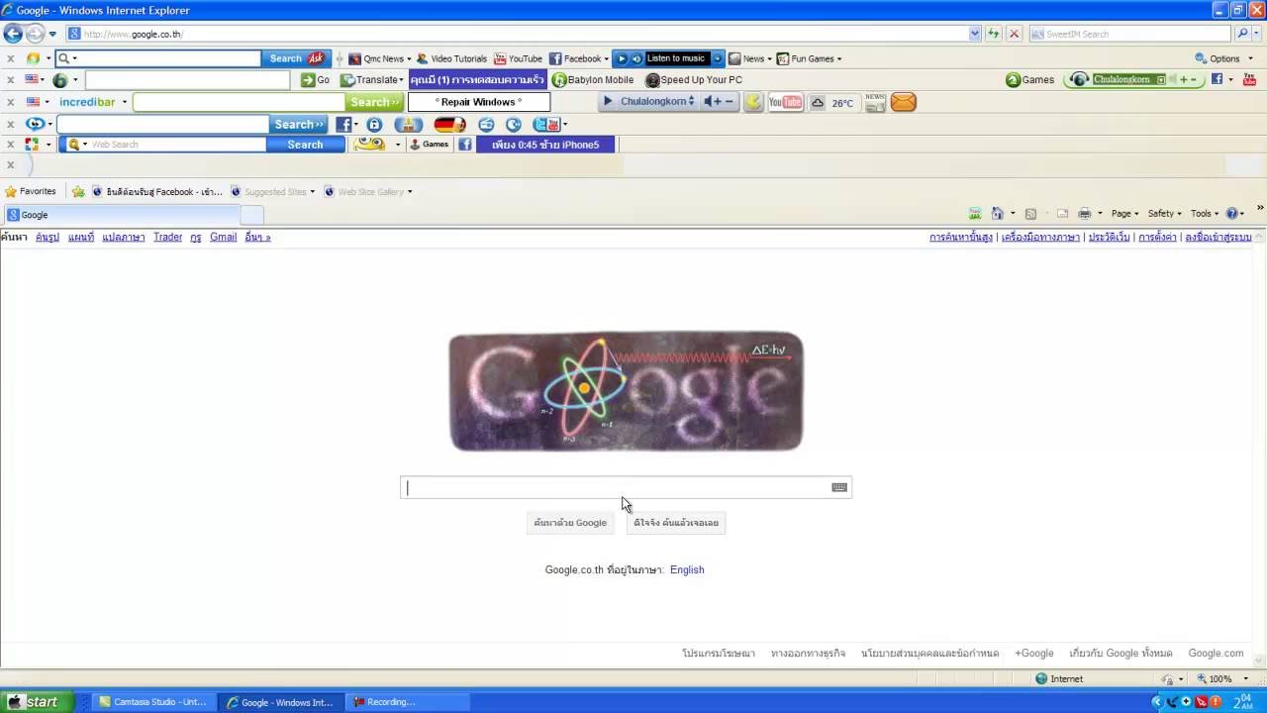
Task: Click the Stop loading button
Action: [1014, 34]
